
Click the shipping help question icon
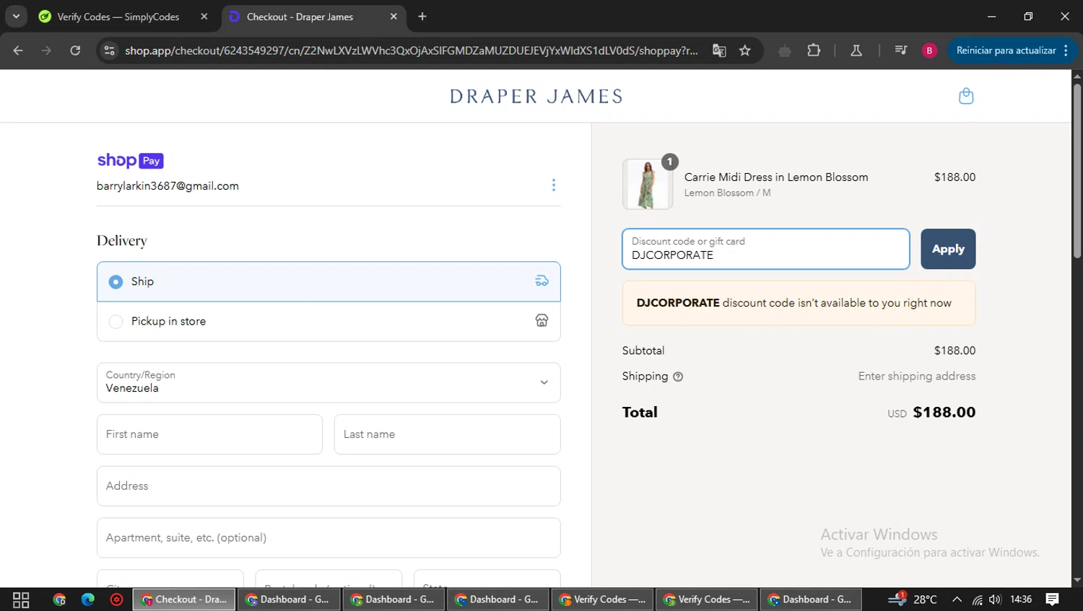678,377
